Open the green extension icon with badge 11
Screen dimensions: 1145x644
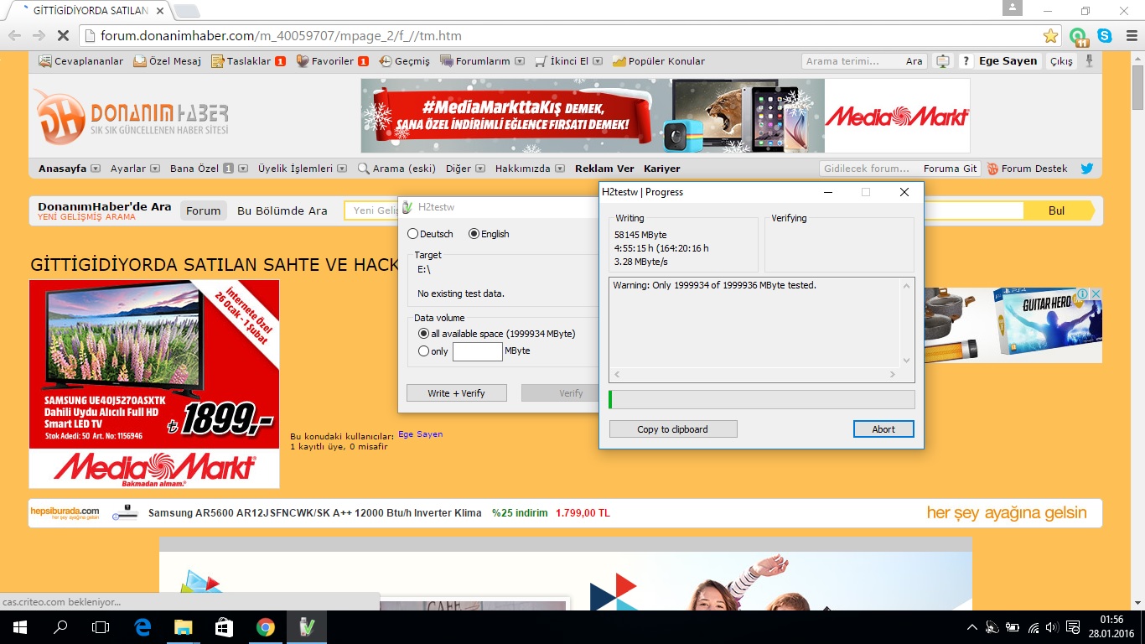(x=1079, y=36)
